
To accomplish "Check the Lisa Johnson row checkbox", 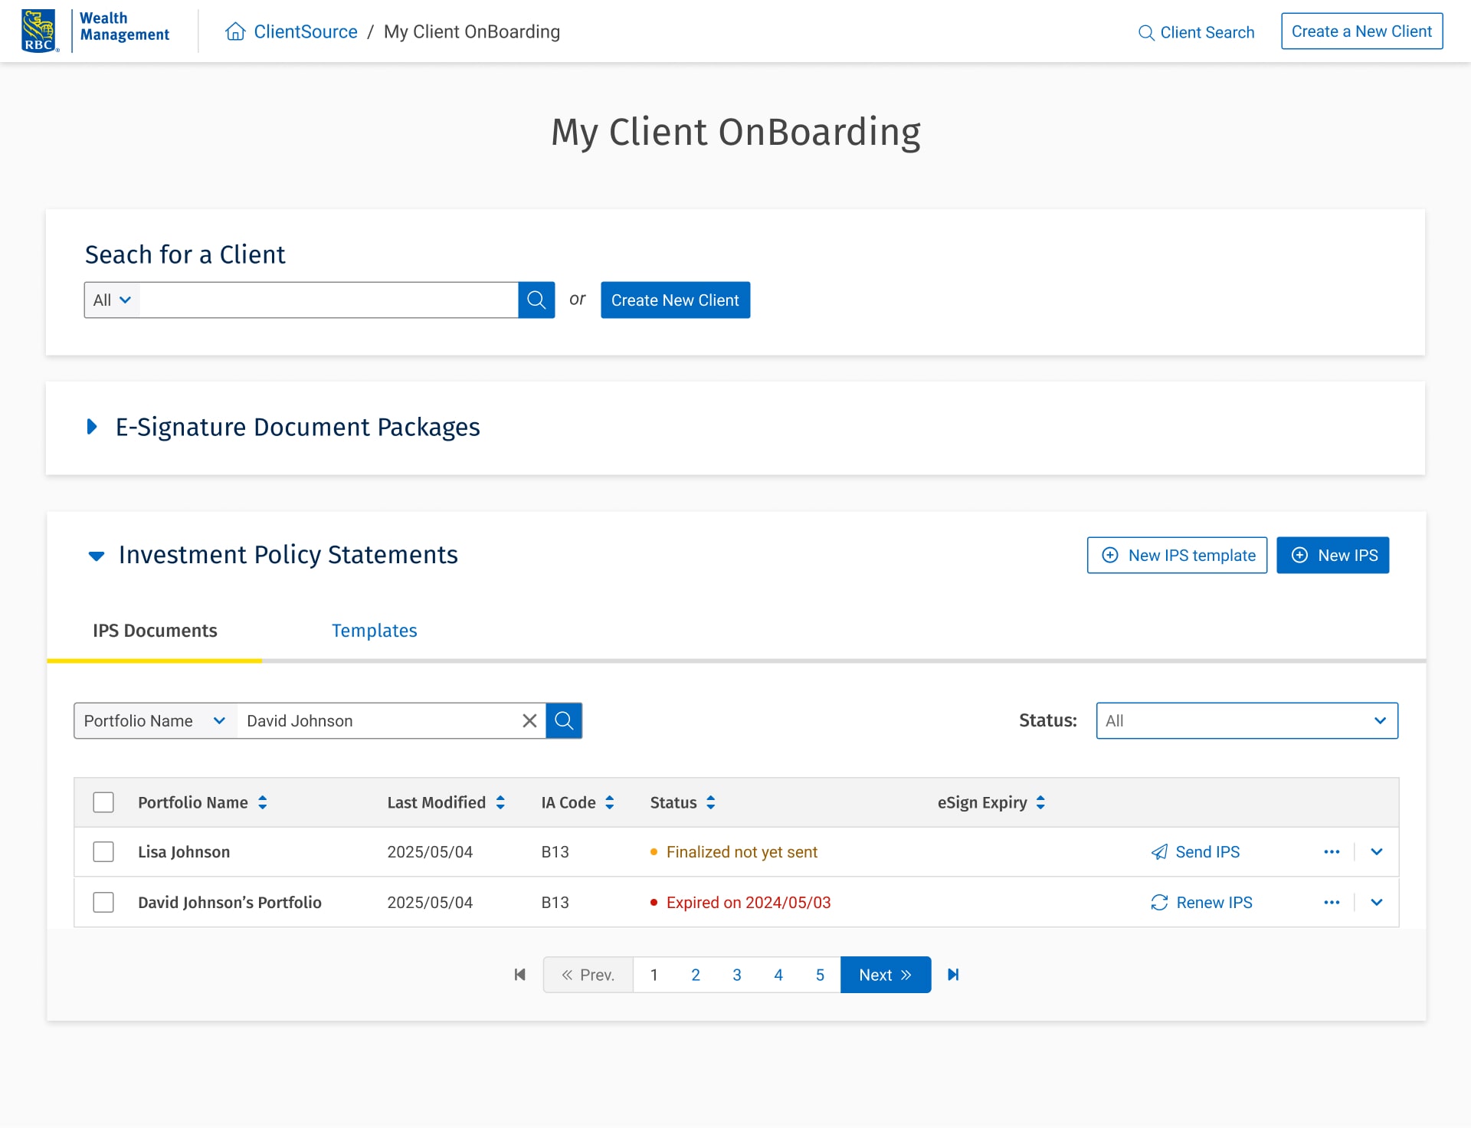I will (x=103, y=852).
